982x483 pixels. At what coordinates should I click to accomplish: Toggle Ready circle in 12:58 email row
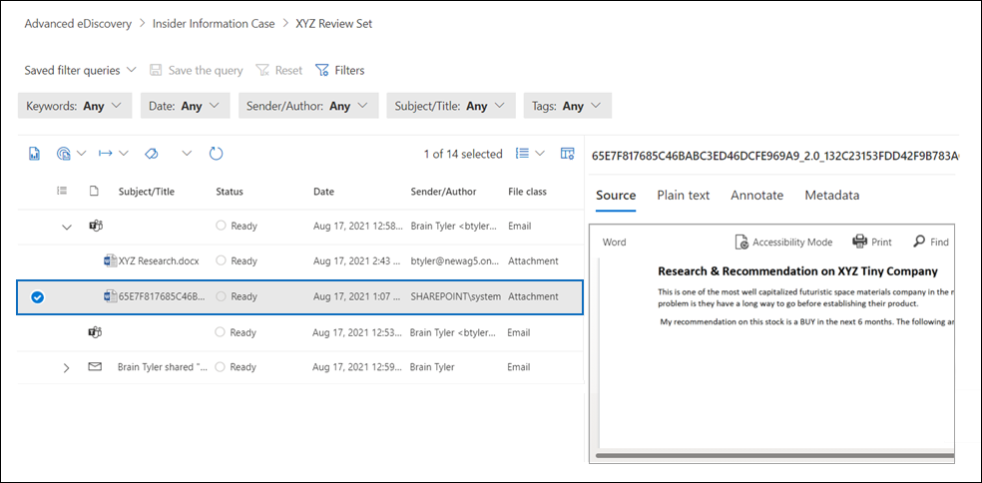tap(221, 227)
